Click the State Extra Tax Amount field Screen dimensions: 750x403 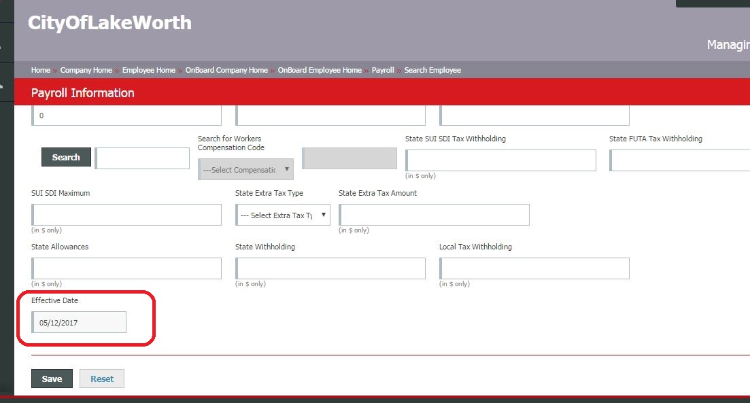(x=434, y=215)
